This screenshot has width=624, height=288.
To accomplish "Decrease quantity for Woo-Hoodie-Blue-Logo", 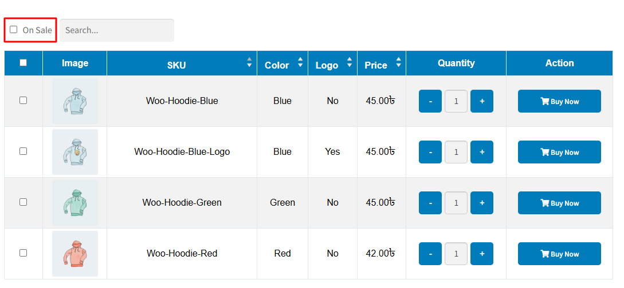I will pyautogui.click(x=430, y=152).
